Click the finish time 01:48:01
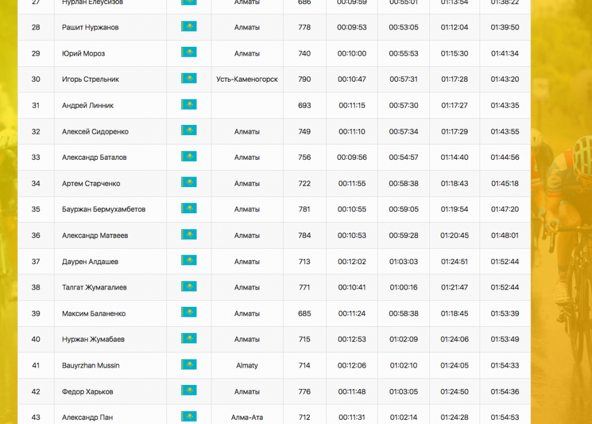This screenshot has height=424, width=592. tap(504, 236)
